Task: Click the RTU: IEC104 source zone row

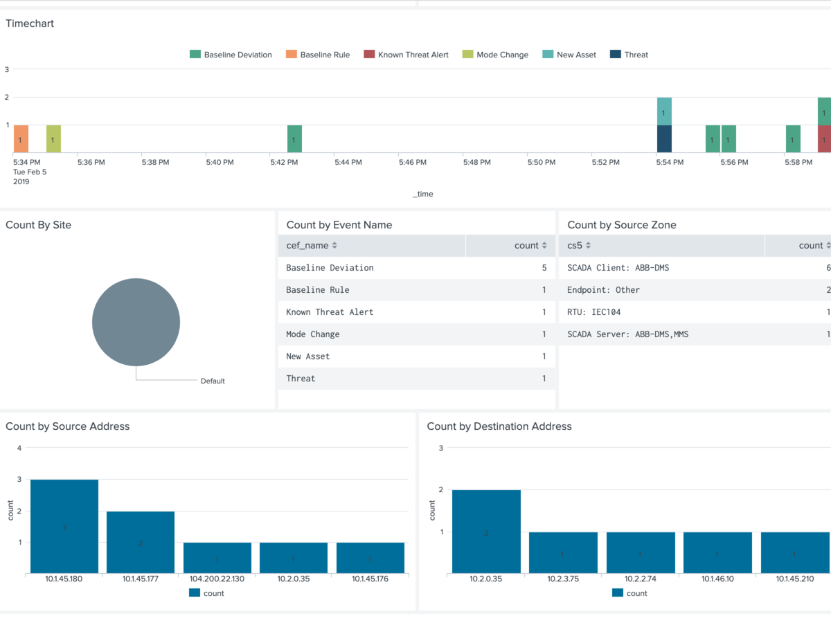Action: point(593,312)
